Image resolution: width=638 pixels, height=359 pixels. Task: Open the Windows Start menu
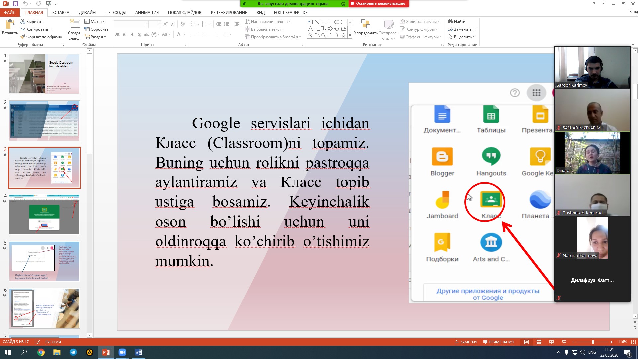pyautogui.click(x=8, y=352)
